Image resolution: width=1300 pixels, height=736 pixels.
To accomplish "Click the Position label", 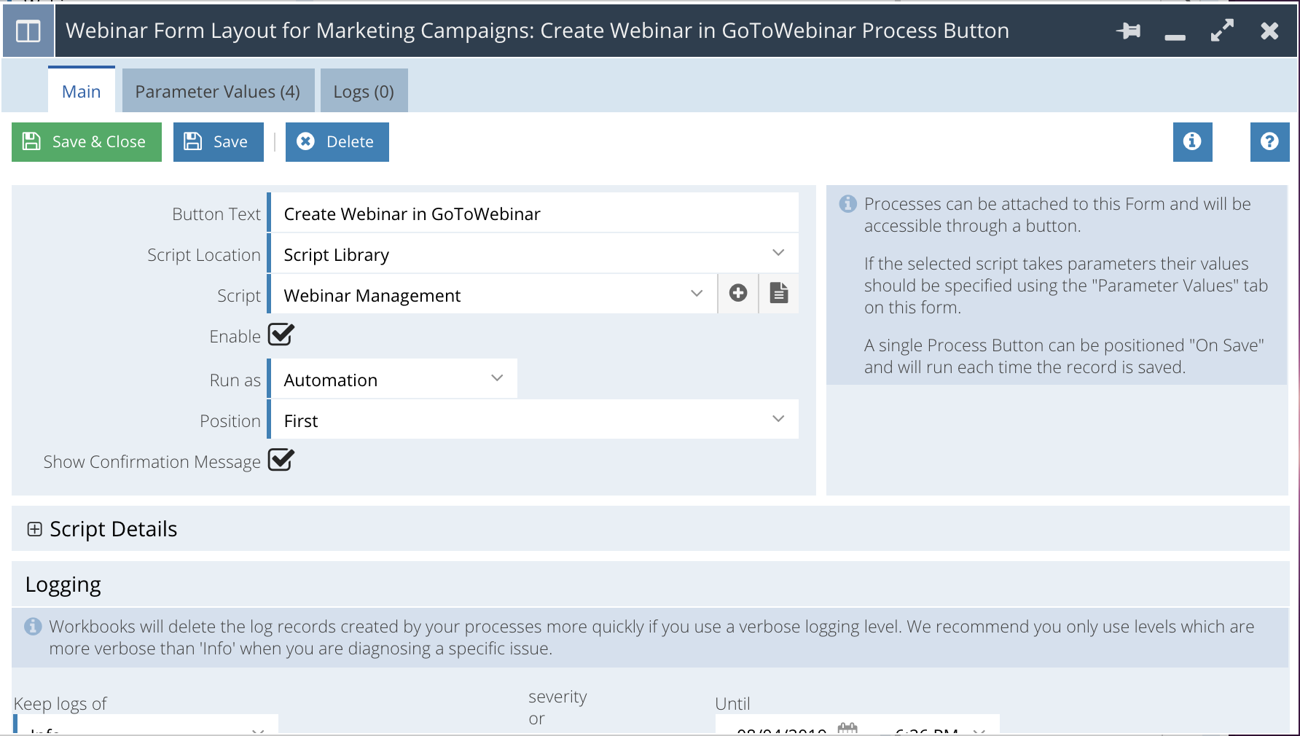I will pos(230,421).
